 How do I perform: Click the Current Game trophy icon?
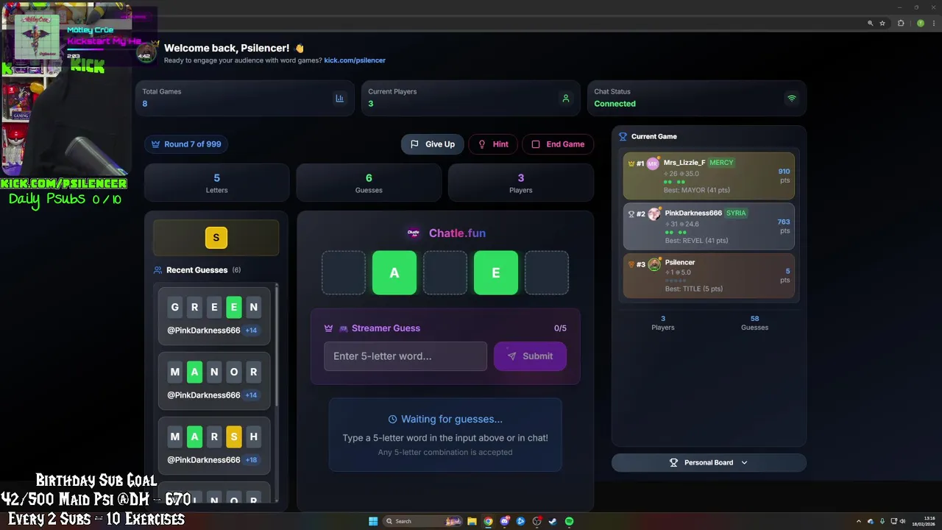pyautogui.click(x=623, y=136)
